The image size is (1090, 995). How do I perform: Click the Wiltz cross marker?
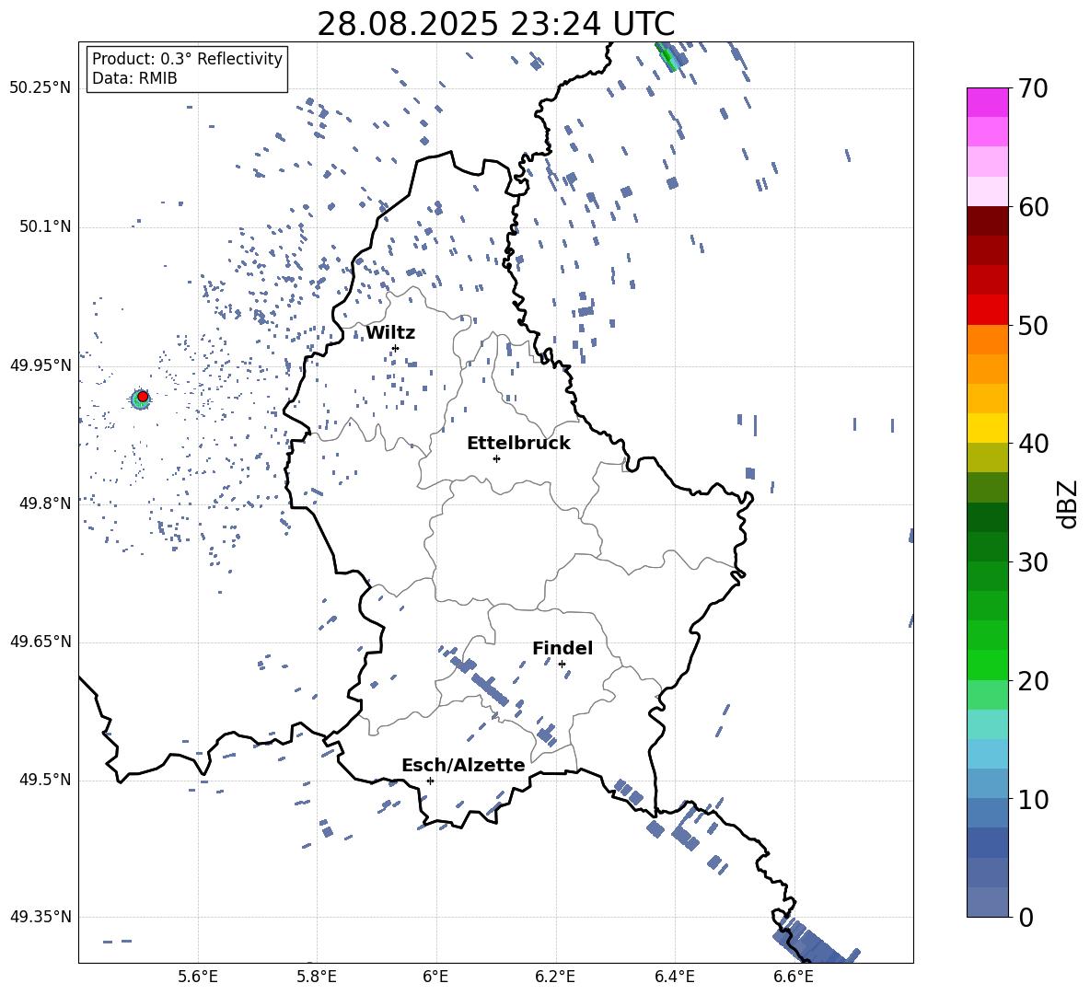(396, 348)
